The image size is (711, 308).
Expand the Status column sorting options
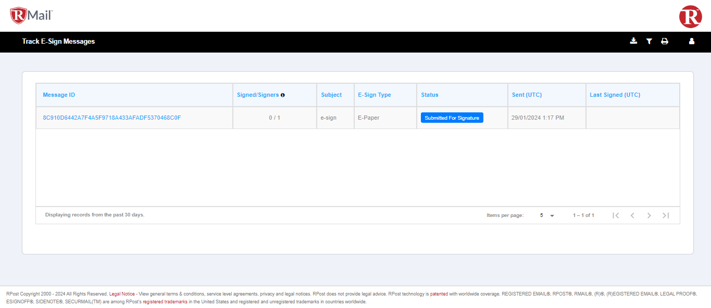(429, 95)
